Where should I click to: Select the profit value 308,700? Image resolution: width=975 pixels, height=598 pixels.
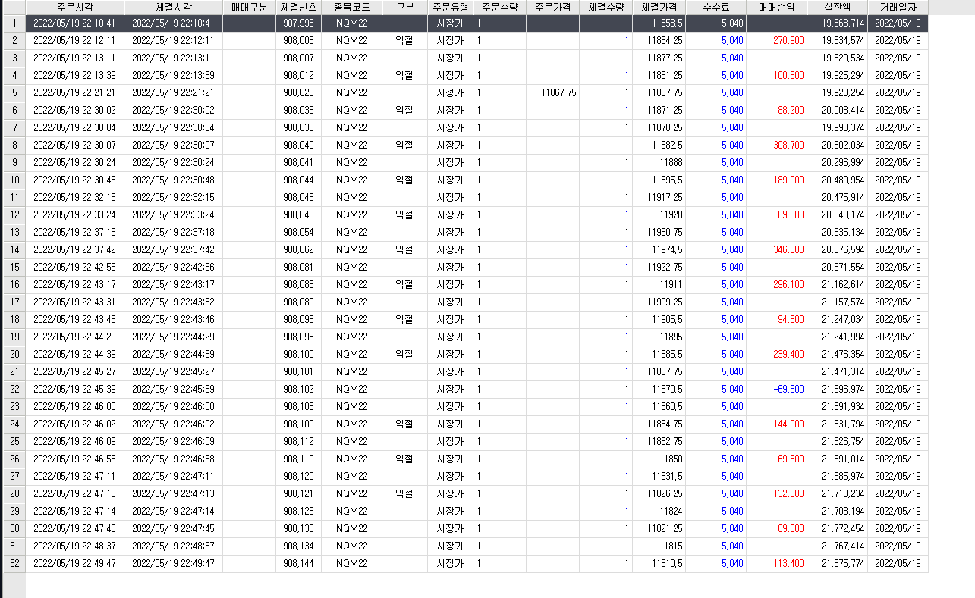click(x=788, y=145)
